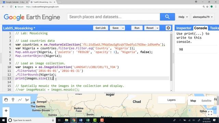219x123 pixels.
Task: Open the Save dropdown arrow
Action: click(x=123, y=28)
